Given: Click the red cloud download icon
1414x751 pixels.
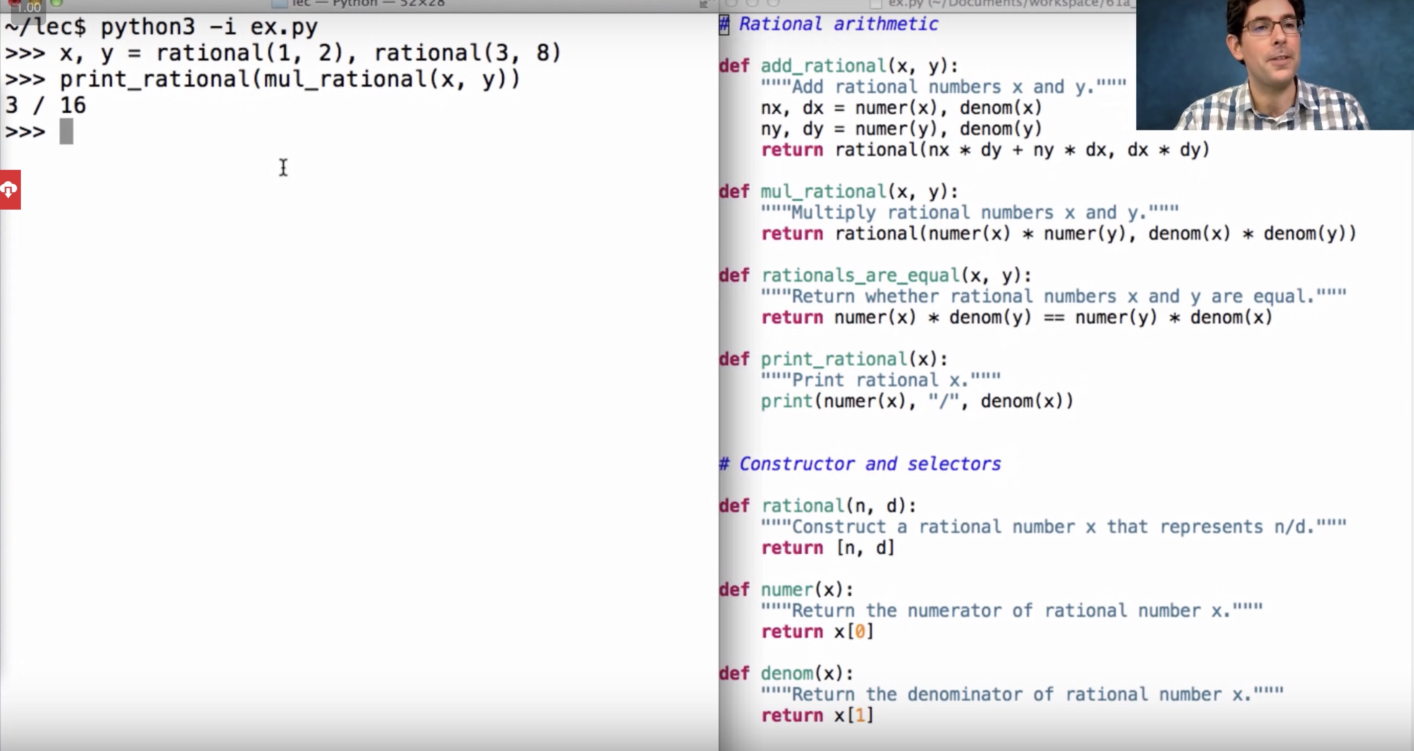Looking at the screenshot, I should [10, 190].
